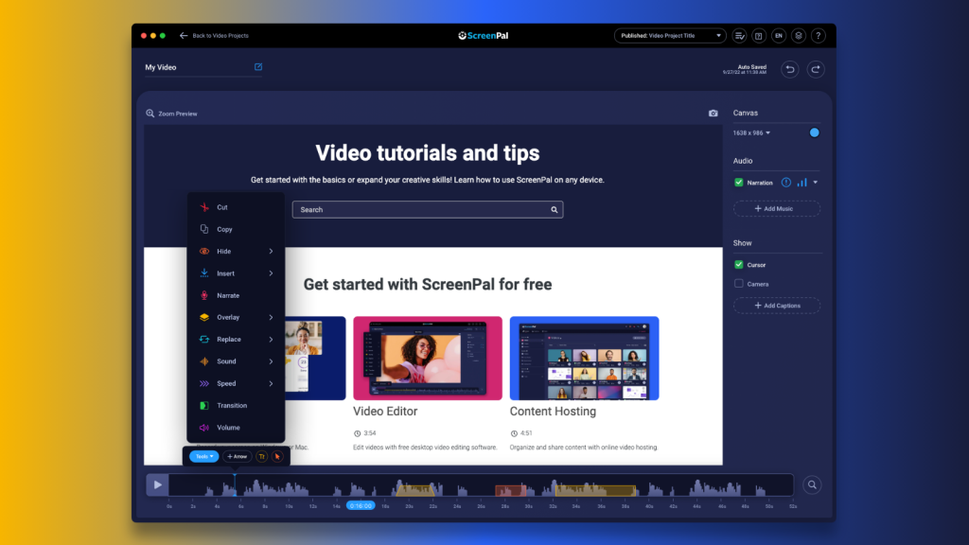Click the timeline zoom magnifier
This screenshot has height=545, width=969.
(812, 485)
